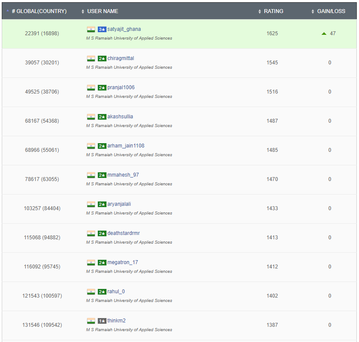Click India flag icon beside aryanjalali
Image resolution: width=359 pixels, height=342 pixels.
pos(91,204)
